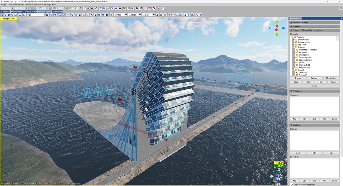
Task: Click the Copy button under Elements
Action: (296, 82)
